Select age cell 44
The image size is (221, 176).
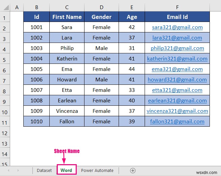[132, 69]
